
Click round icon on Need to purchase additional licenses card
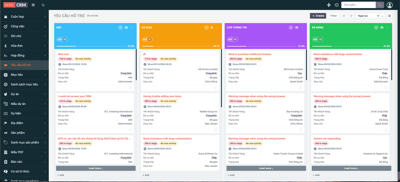tap(301, 88)
